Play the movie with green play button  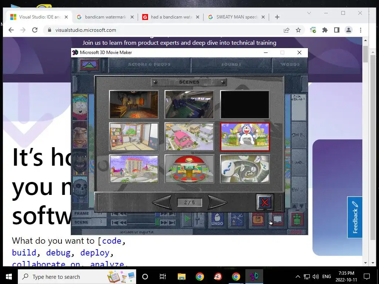pyautogui.click(x=187, y=219)
